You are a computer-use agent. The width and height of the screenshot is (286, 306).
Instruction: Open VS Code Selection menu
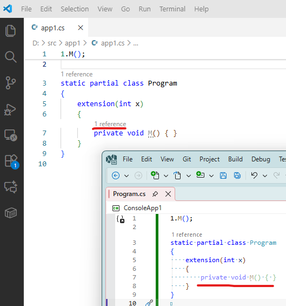point(75,9)
